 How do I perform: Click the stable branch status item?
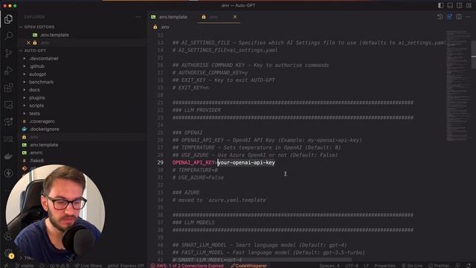(x=25, y=266)
